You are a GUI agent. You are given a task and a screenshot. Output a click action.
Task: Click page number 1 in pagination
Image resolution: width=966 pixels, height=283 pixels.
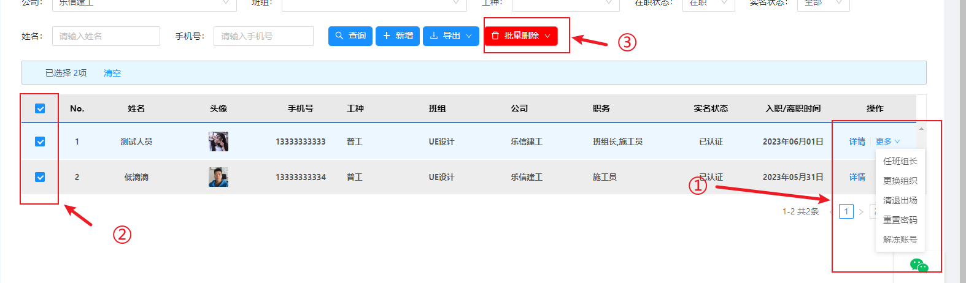pyautogui.click(x=846, y=211)
